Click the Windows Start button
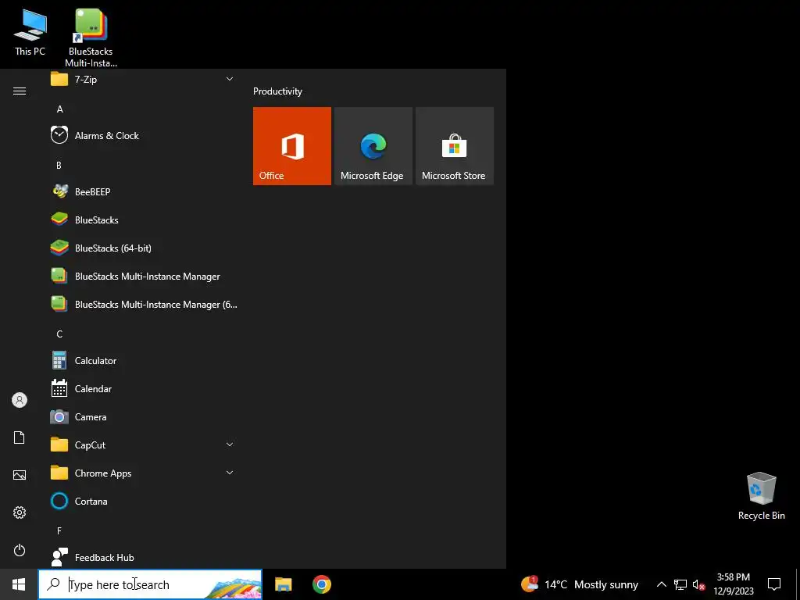Screen dimensions: 800x600 (x=19, y=584)
